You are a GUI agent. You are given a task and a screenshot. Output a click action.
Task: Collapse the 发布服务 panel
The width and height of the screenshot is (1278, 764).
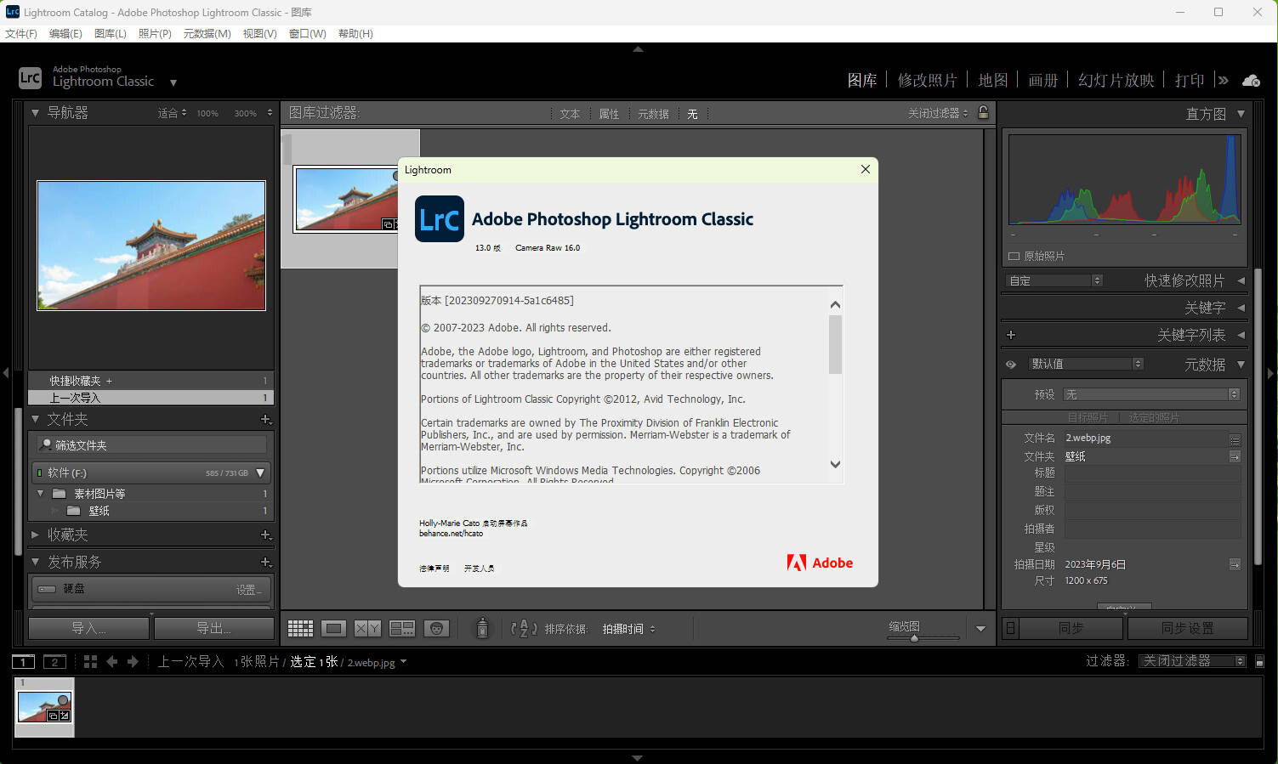click(x=35, y=562)
